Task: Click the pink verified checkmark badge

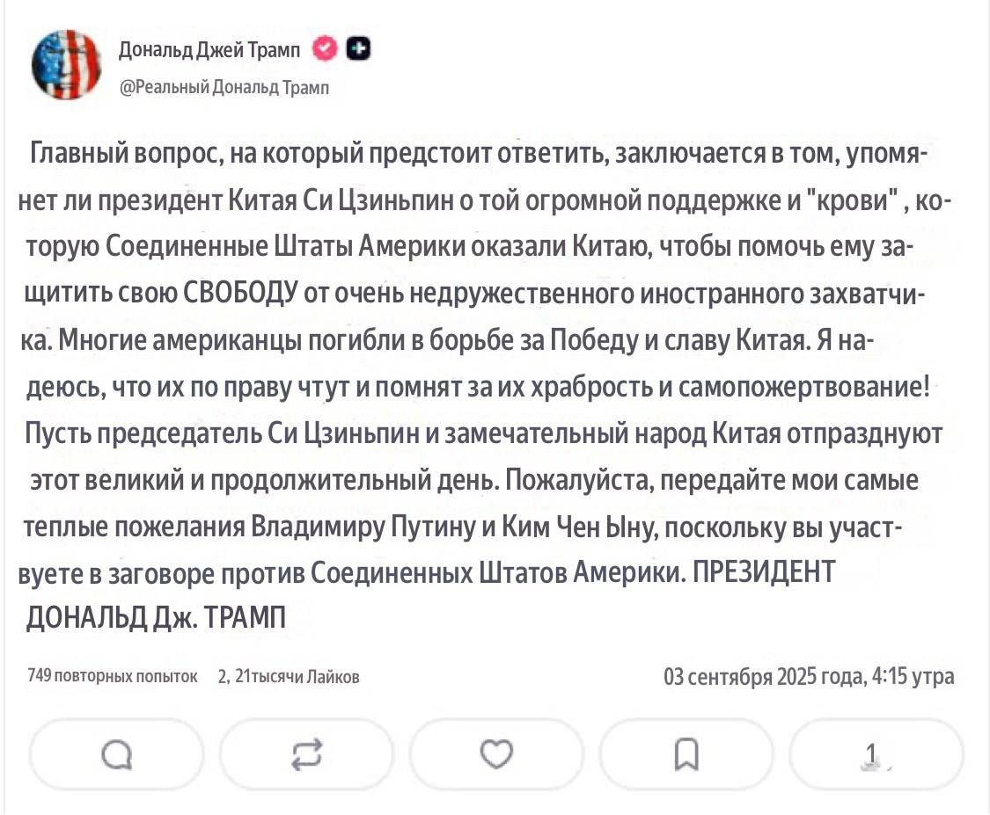Action: point(324,49)
